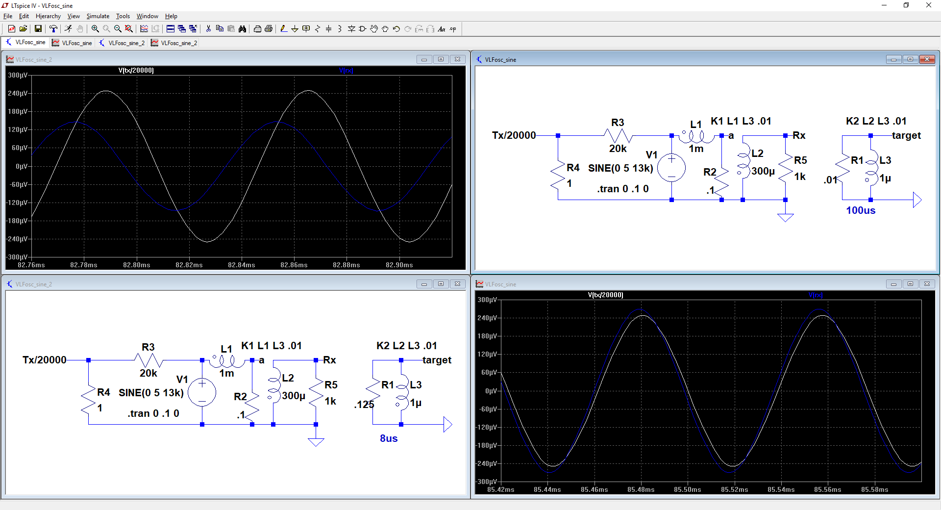Screen dimensions: 941x510
Task: Click the Tile Windows toolbar icon
Action: click(x=170, y=29)
